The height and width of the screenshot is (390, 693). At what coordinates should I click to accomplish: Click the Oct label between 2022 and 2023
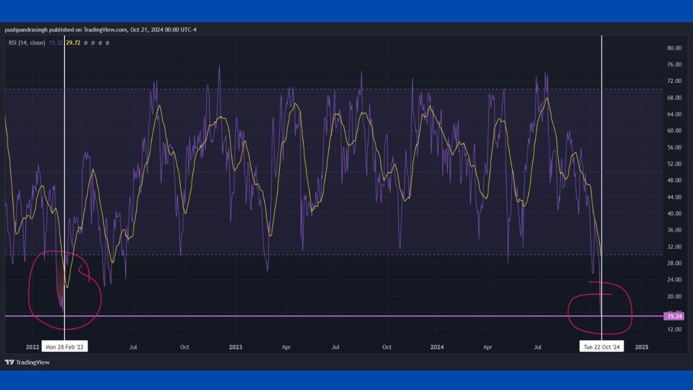[x=185, y=347]
